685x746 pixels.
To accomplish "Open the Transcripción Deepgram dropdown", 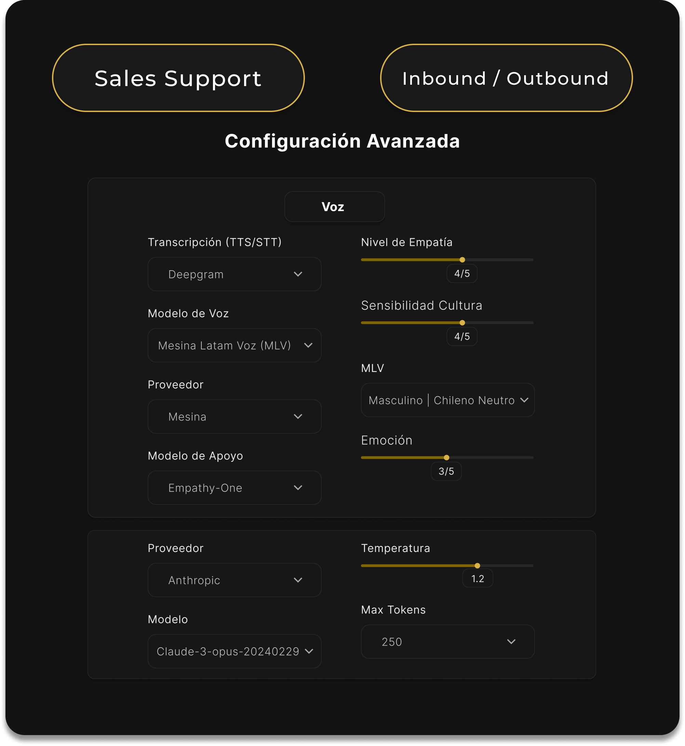I will (x=234, y=274).
